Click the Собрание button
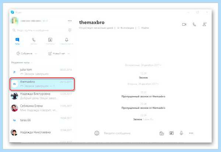This screenshot has height=152, width=221. click(x=24, y=53)
